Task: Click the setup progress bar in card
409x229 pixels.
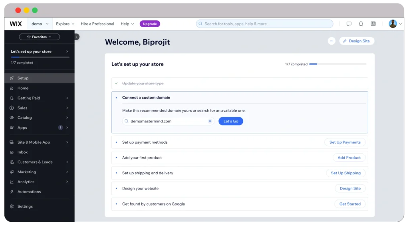Action: point(338,64)
